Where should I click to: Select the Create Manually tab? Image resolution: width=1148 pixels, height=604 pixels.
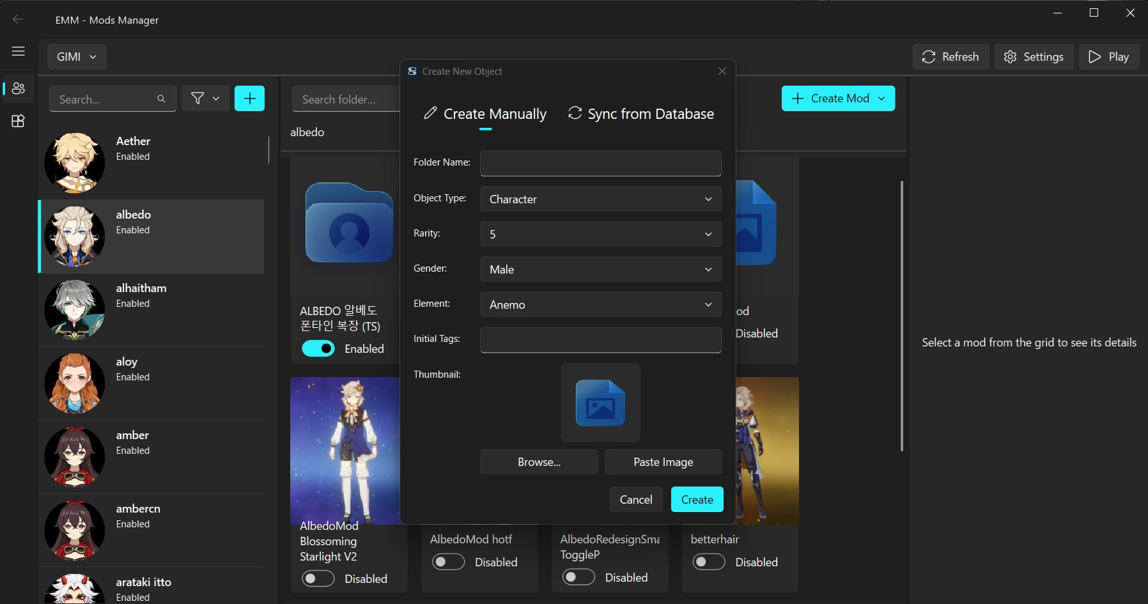485,114
